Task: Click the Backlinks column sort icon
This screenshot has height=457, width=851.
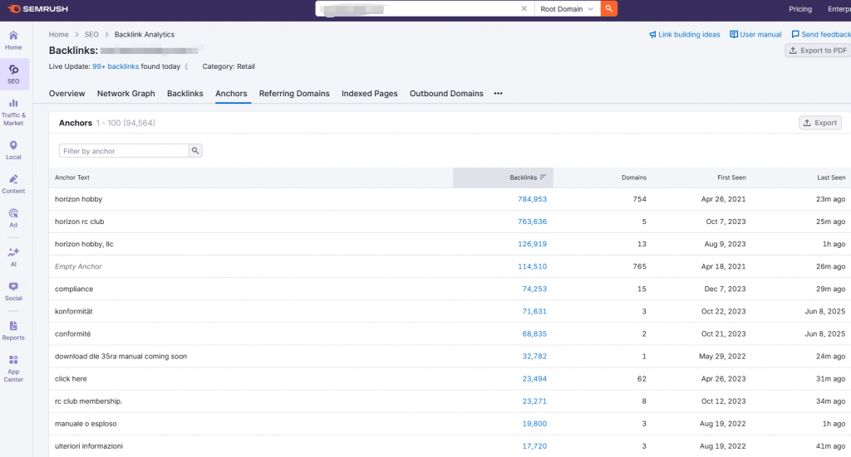Action: (543, 177)
